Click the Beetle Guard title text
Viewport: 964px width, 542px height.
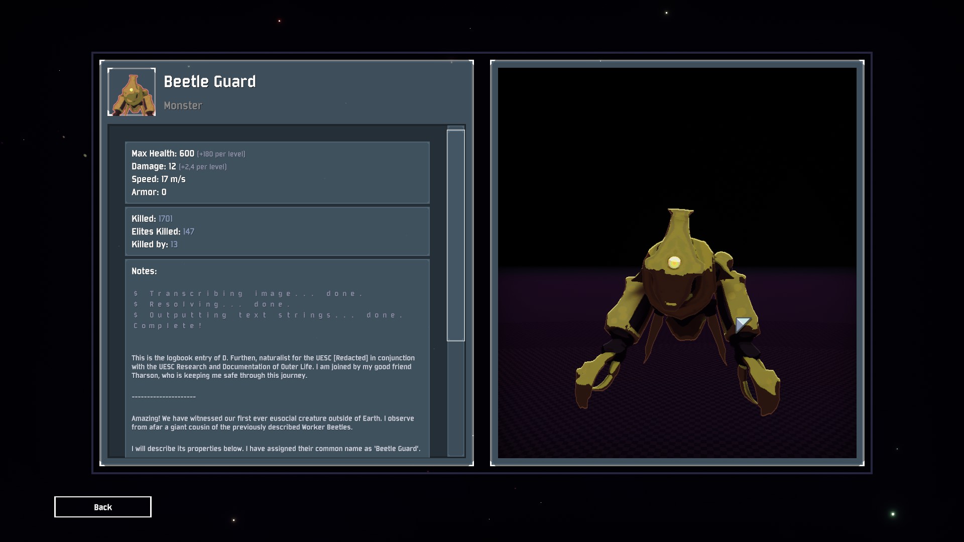click(x=209, y=81)
